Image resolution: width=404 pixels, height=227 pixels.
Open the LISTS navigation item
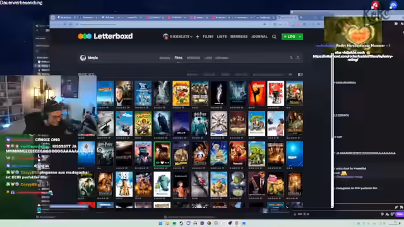click(222, 37)
